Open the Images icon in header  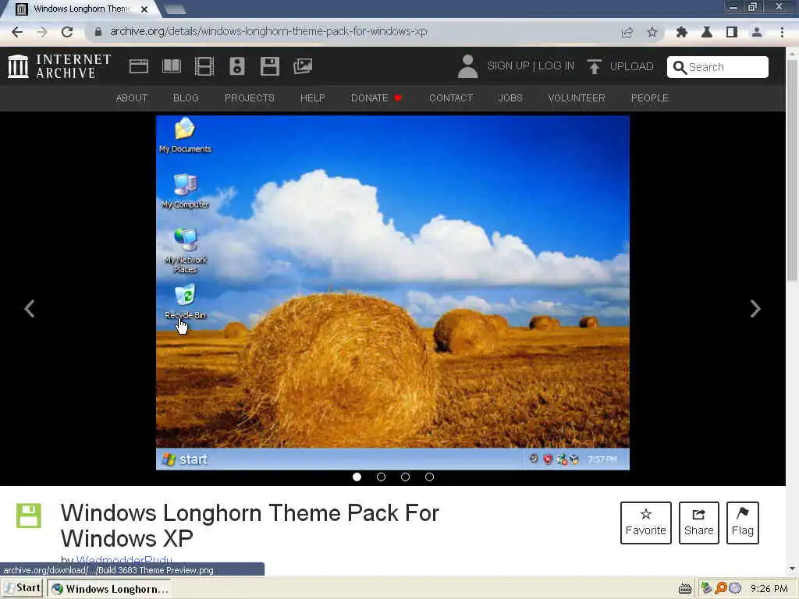[x=303, y=66]
